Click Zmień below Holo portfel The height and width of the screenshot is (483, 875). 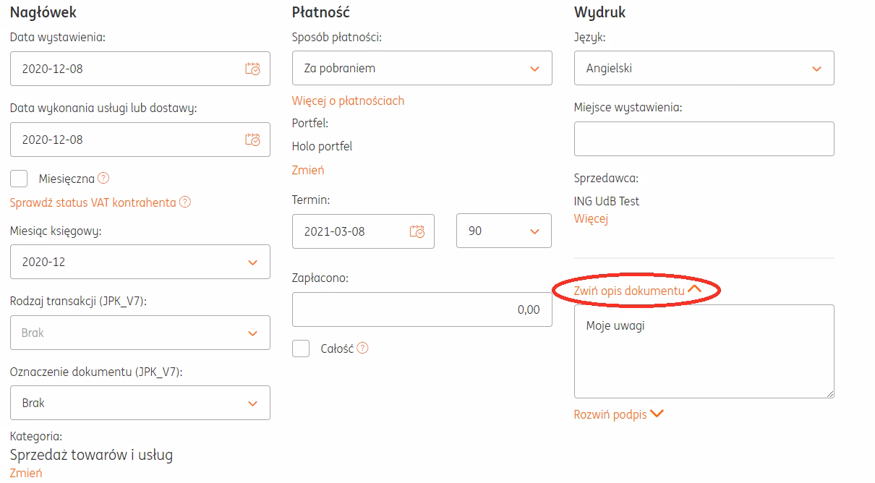pyautogui.click(x=307, y=170)
